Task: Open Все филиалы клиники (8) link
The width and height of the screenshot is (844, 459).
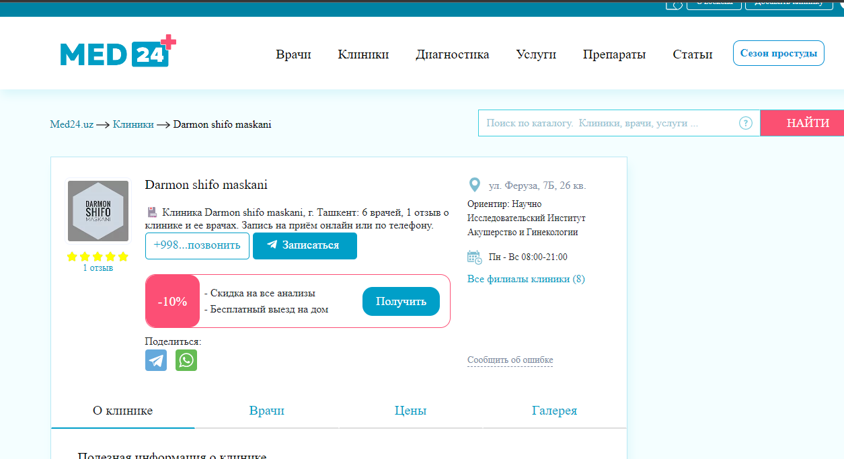Action: (x=526, y=279)
